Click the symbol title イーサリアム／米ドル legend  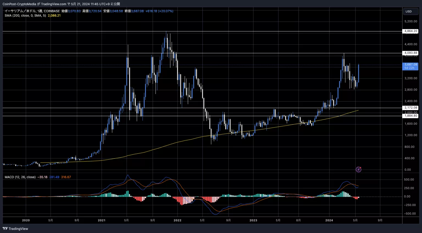(20, 11)
